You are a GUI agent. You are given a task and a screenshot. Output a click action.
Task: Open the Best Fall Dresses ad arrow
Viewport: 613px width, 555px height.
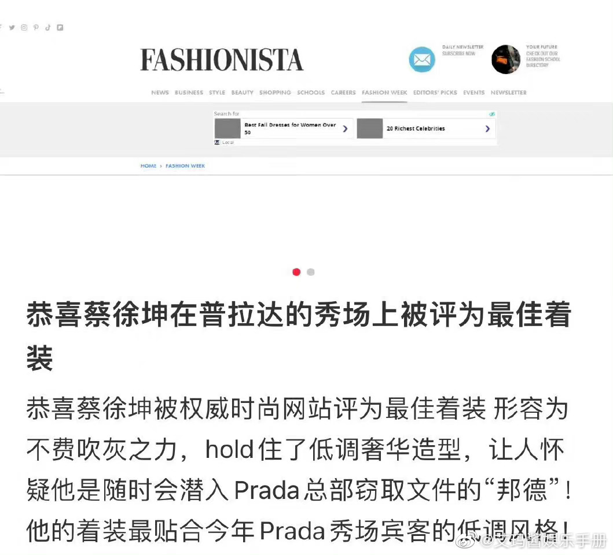click(345, 128)
